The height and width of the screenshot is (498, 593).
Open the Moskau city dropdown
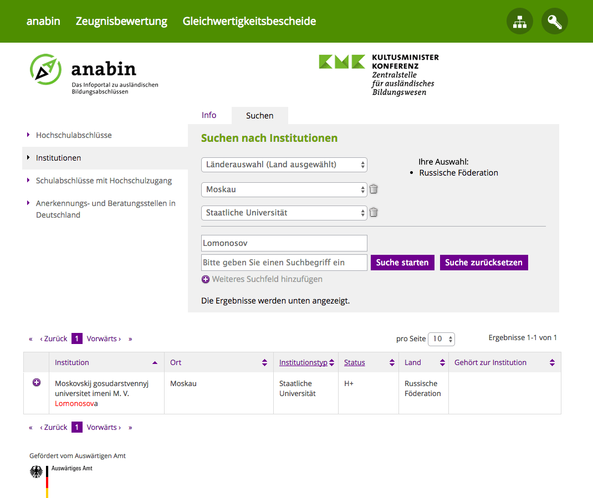tap(284, 189)
